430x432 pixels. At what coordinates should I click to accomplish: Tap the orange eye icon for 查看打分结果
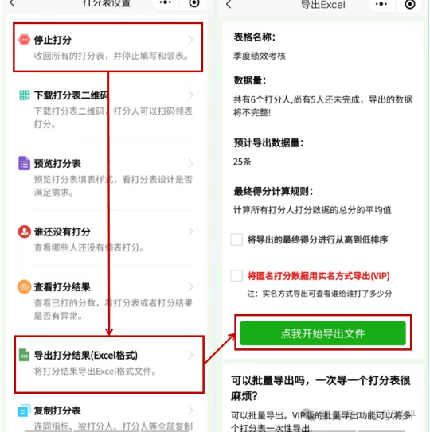pyautogui.click(x=24, y=286)
